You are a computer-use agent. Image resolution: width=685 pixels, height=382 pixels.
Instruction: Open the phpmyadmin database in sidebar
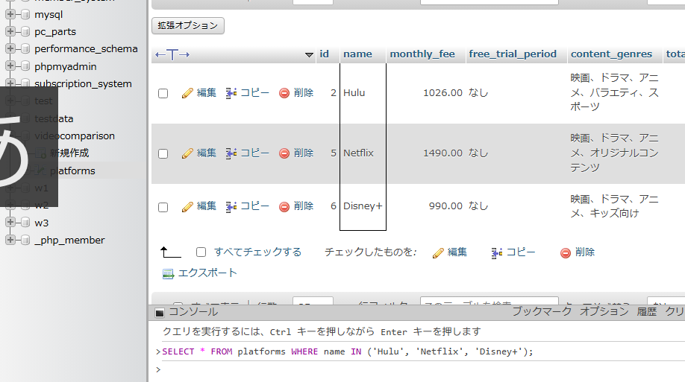65,66
